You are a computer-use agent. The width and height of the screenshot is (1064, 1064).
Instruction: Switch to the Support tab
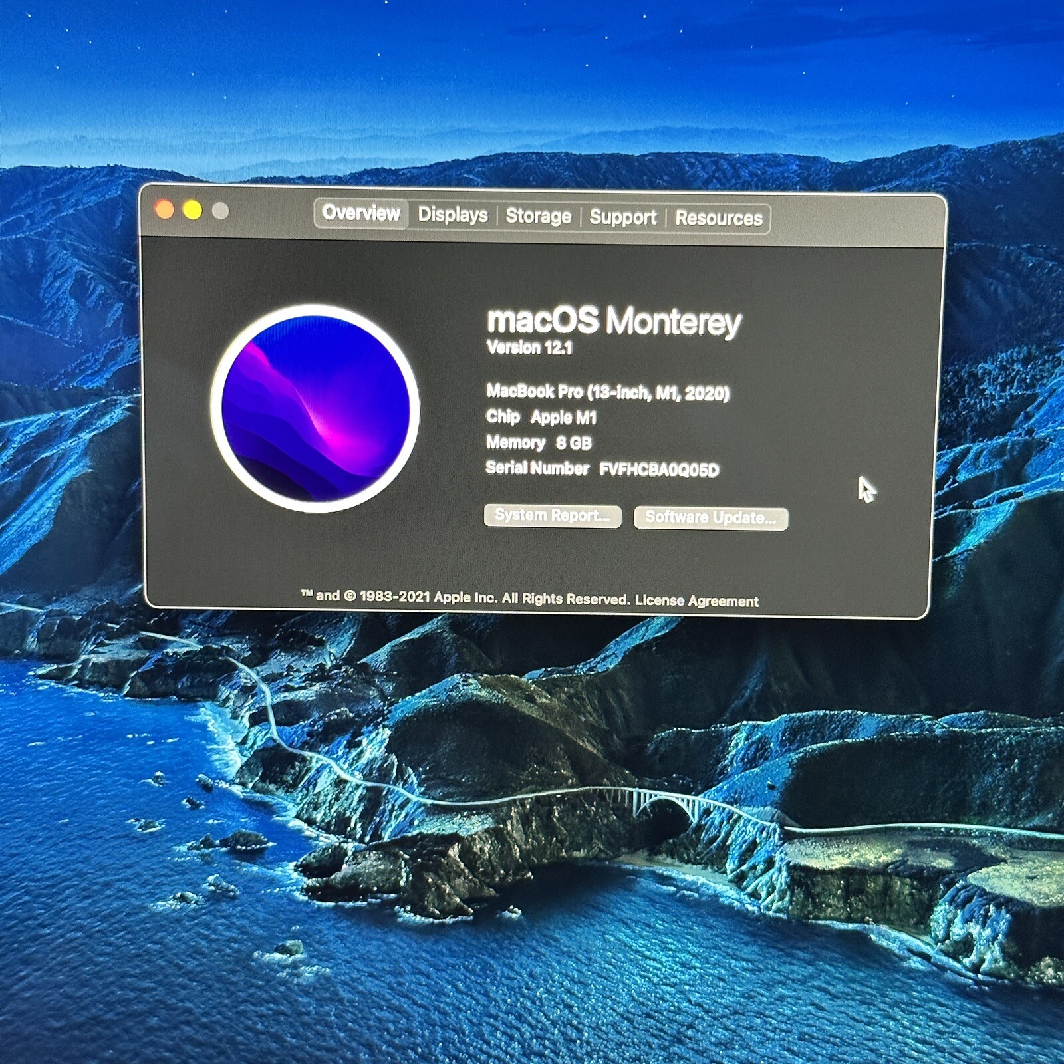coord(622,217)
